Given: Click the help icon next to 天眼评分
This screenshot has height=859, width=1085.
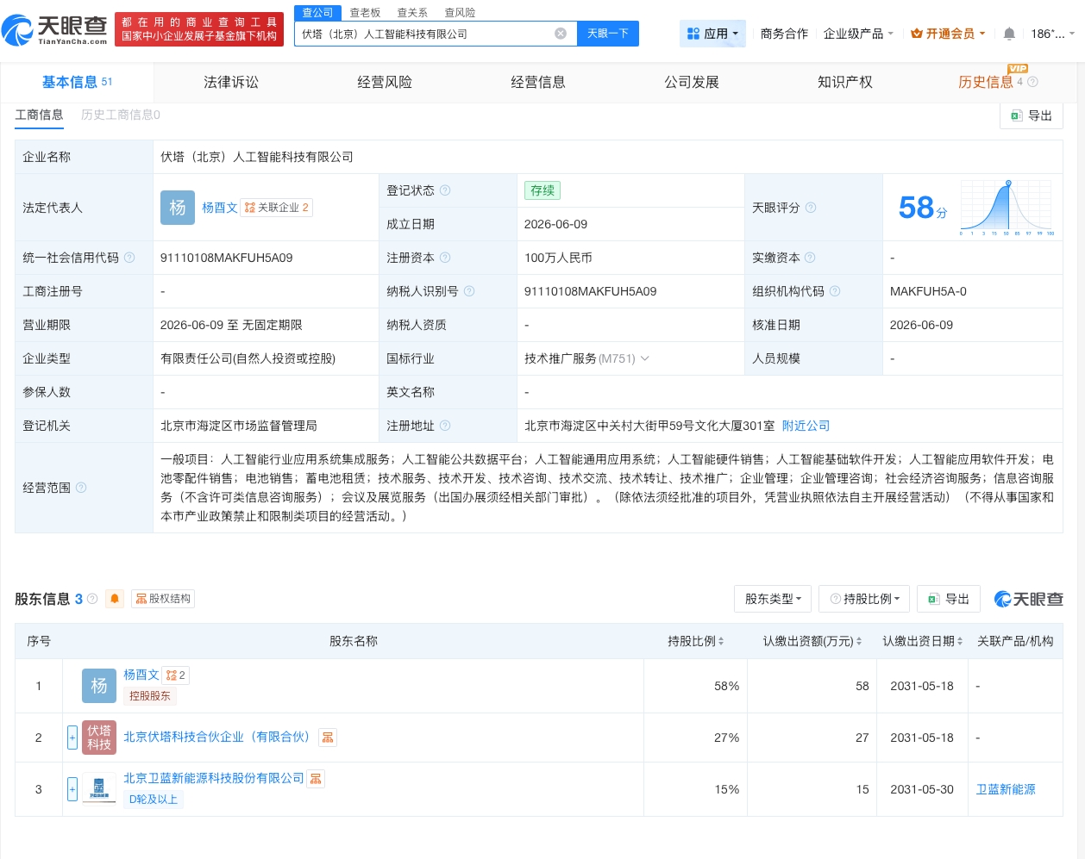Looking at the screenshot, I should click(x=811, y=208).
